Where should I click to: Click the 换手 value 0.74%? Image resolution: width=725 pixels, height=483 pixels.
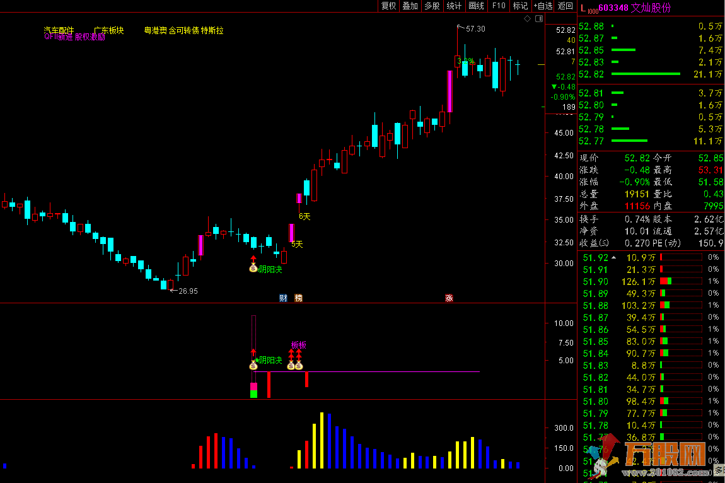(x=637, y=219)
